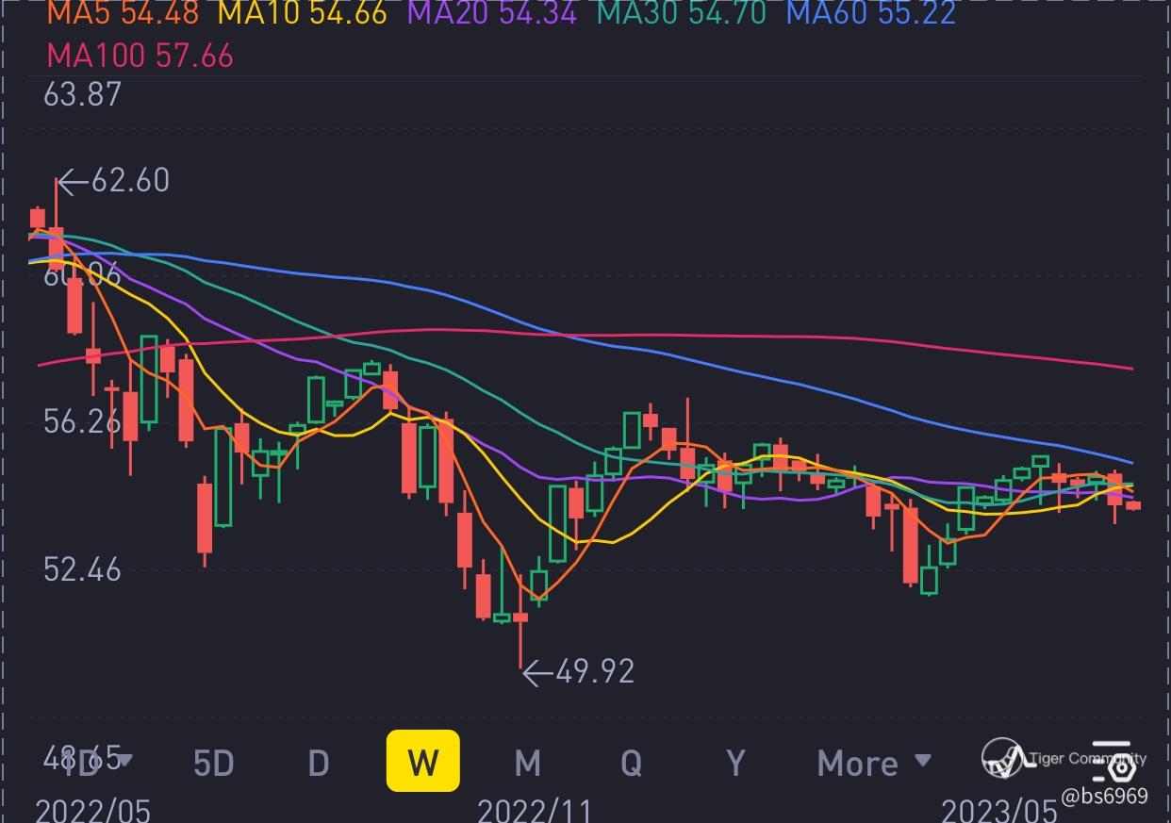Switch to the M monthly timeframe tab
Image resolution: width=1171 pixels, height=823 pixels.
click(x=527, y=763)
